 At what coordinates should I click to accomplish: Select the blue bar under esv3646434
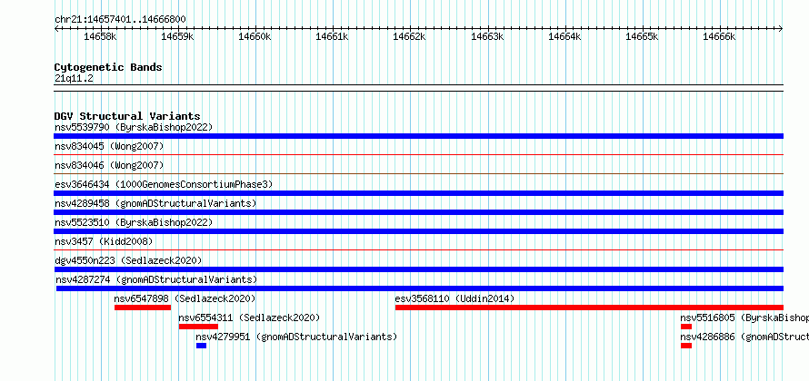click(x=418, y=193)
